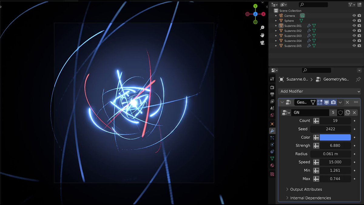Screen dimensions: 364x205
Task: Open the View Layer properties tab
Action: 272,101
